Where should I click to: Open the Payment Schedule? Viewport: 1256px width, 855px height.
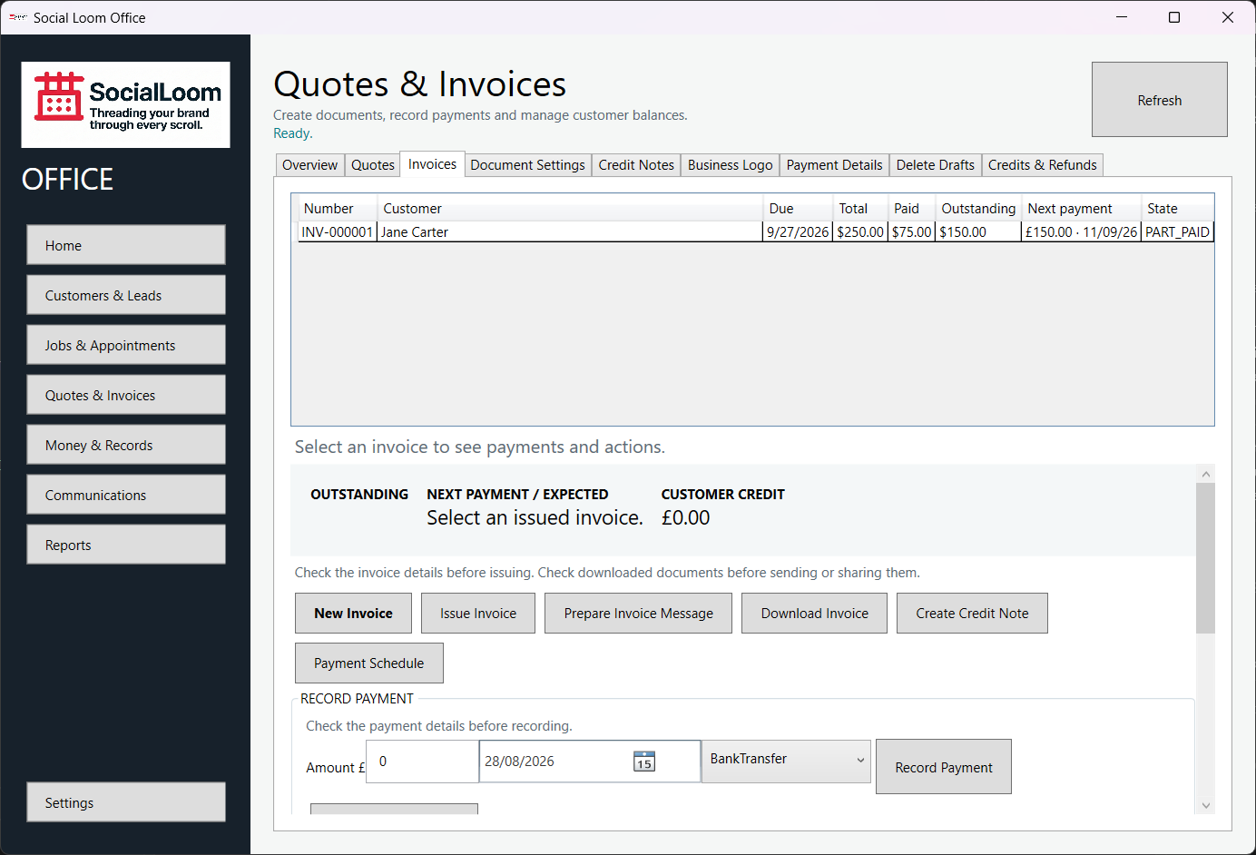pos(368,663)
